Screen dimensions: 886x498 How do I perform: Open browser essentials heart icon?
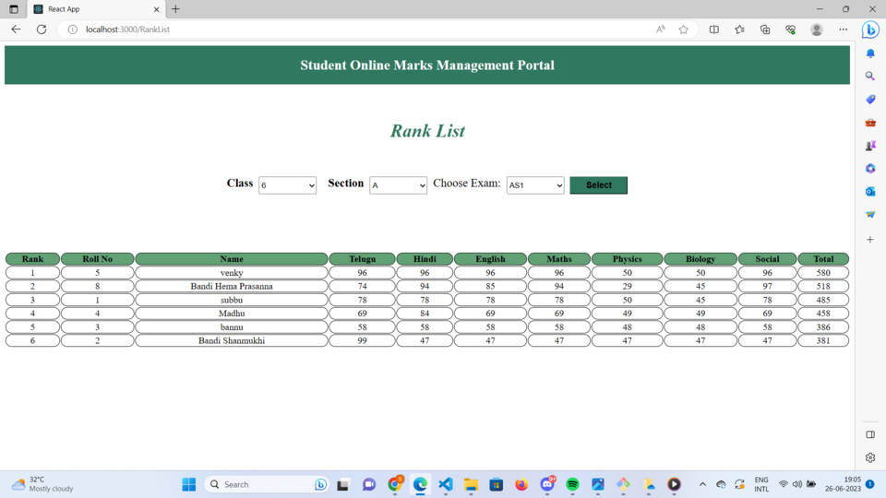791,30
